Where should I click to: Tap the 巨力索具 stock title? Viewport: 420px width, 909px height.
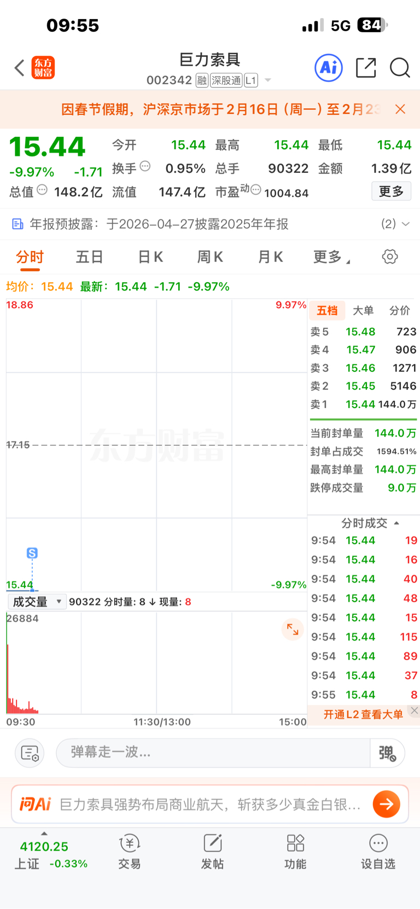[x=210, y=60]
